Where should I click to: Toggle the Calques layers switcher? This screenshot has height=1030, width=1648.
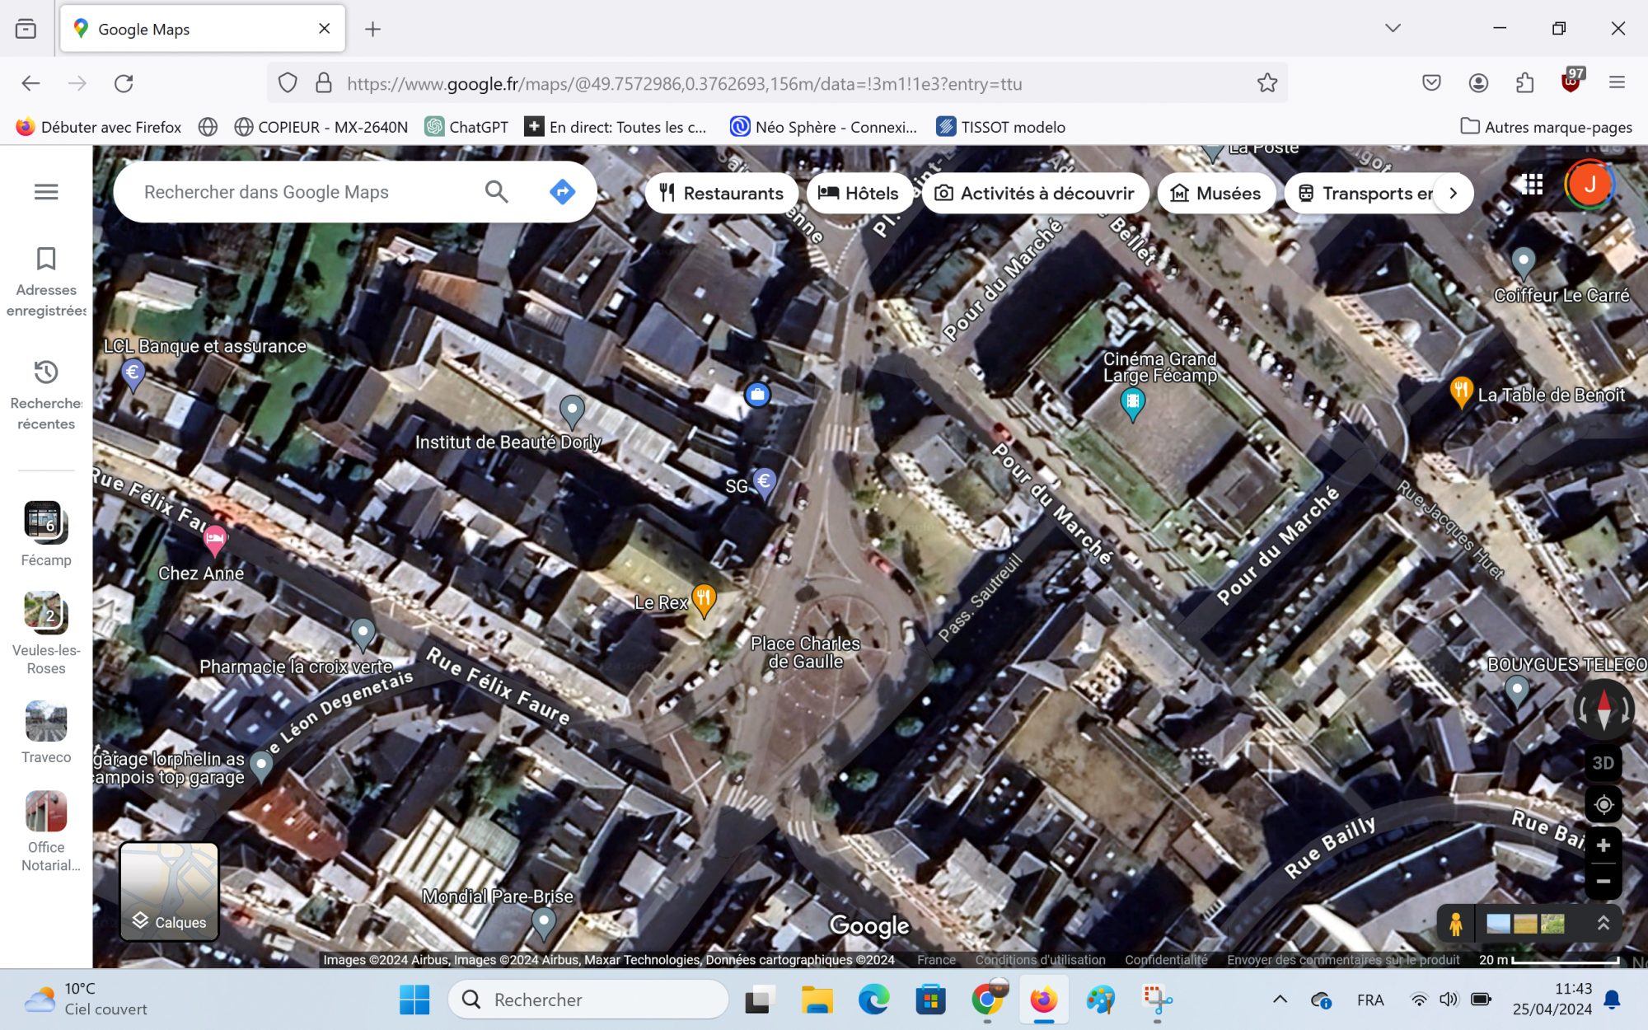tap(169, 892)
